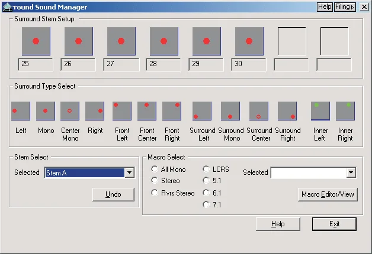Pick the 7.1 macro radio button

coord(206,204)
